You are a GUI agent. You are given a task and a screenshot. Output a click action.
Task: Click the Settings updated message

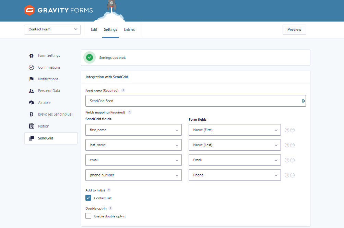click(112, 58)
